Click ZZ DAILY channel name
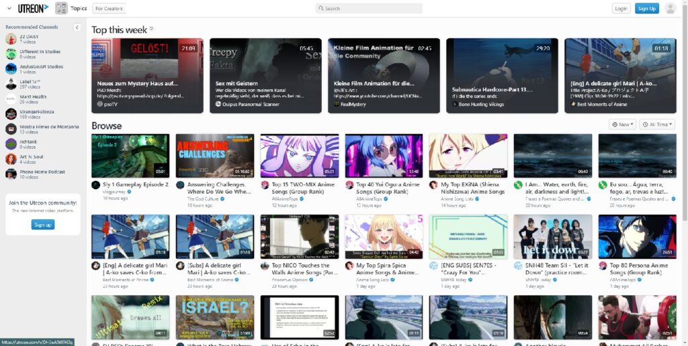This screenshot has width=688, height=346. (29, 37)
